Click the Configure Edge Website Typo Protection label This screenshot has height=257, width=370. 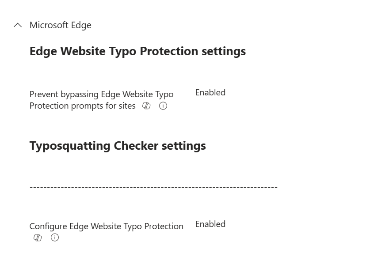[x=106, y=226]
